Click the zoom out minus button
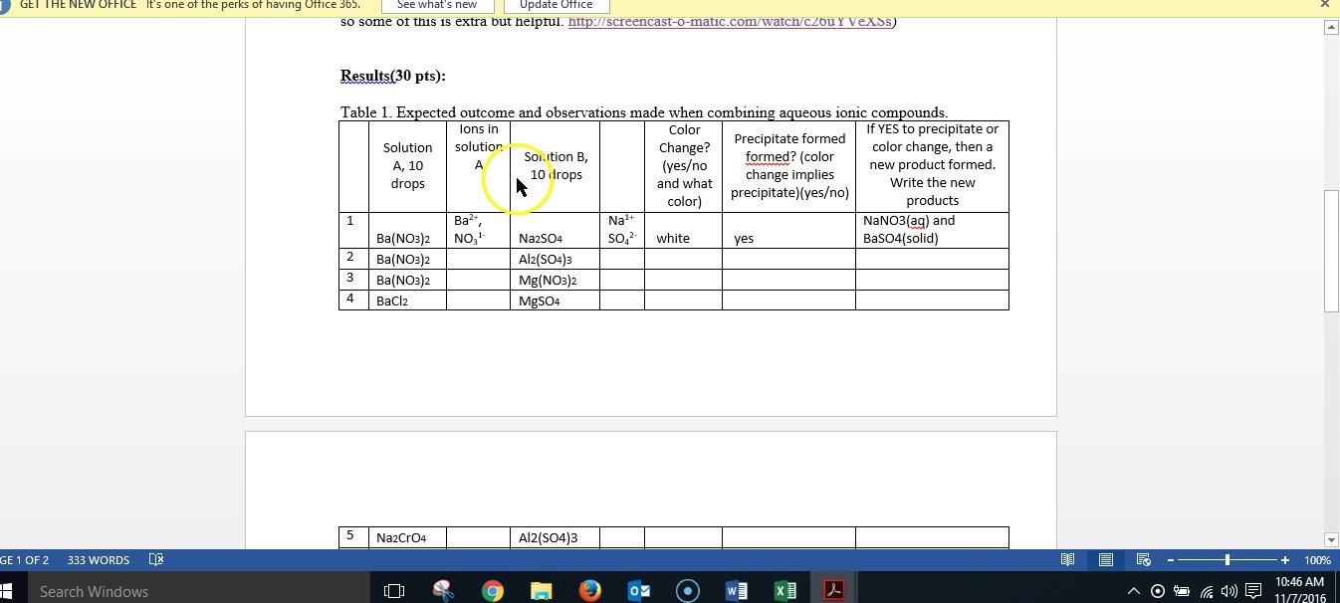This screenshot has height=603, width=1340. (1171, 560)
